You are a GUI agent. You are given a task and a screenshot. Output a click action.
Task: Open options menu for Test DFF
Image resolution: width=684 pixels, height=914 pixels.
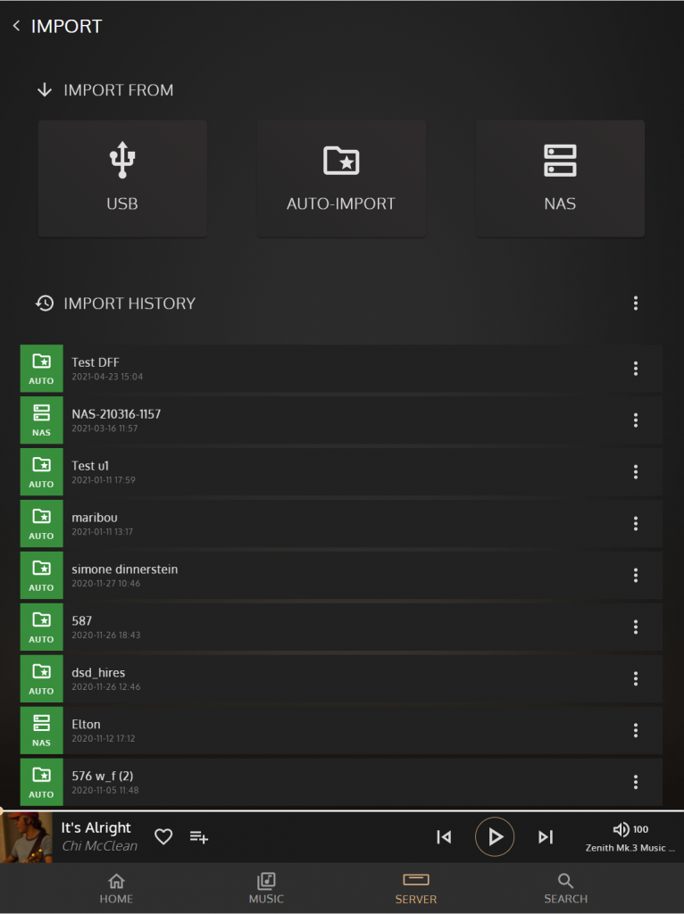click(636, 369)
